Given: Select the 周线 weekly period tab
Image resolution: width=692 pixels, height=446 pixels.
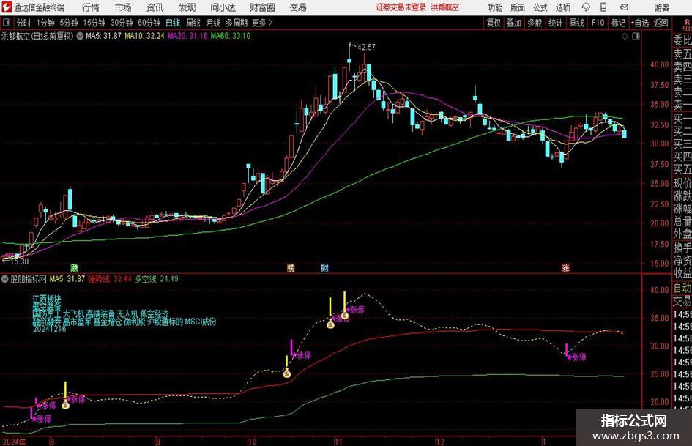Looking at the screenshot, I should point(193,23).
